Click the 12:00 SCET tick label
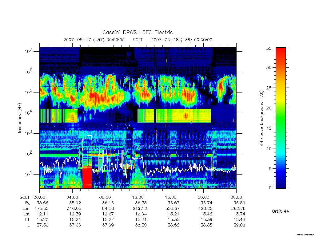Image resolution: width=315 pixels, height=236 pixels. coord(138,197)
